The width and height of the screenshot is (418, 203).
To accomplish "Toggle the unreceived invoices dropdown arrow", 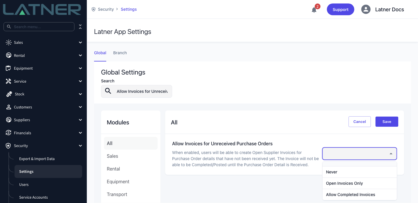I will [x=391, y=154].
